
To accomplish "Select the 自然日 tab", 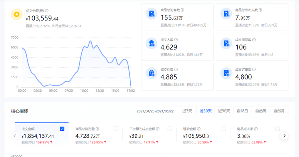I will point(242,111).
